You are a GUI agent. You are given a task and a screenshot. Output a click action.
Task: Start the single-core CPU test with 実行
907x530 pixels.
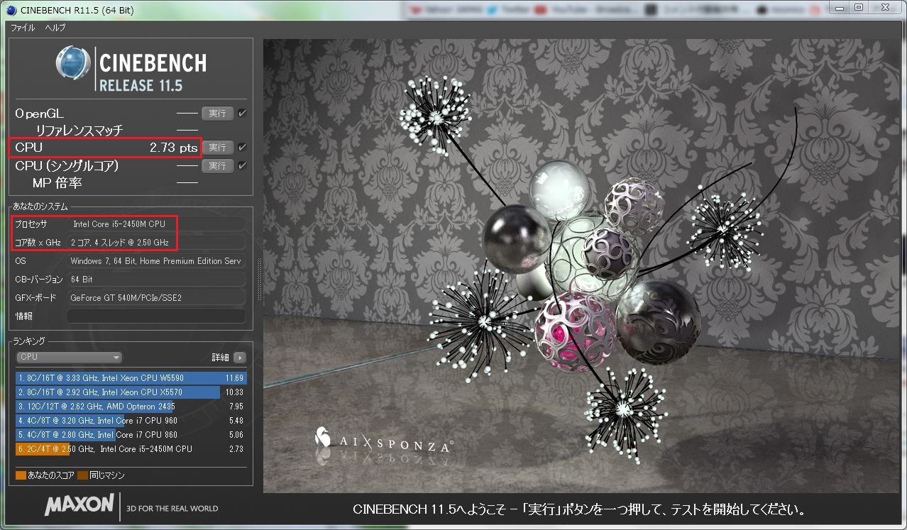click(x=217, y=166)
